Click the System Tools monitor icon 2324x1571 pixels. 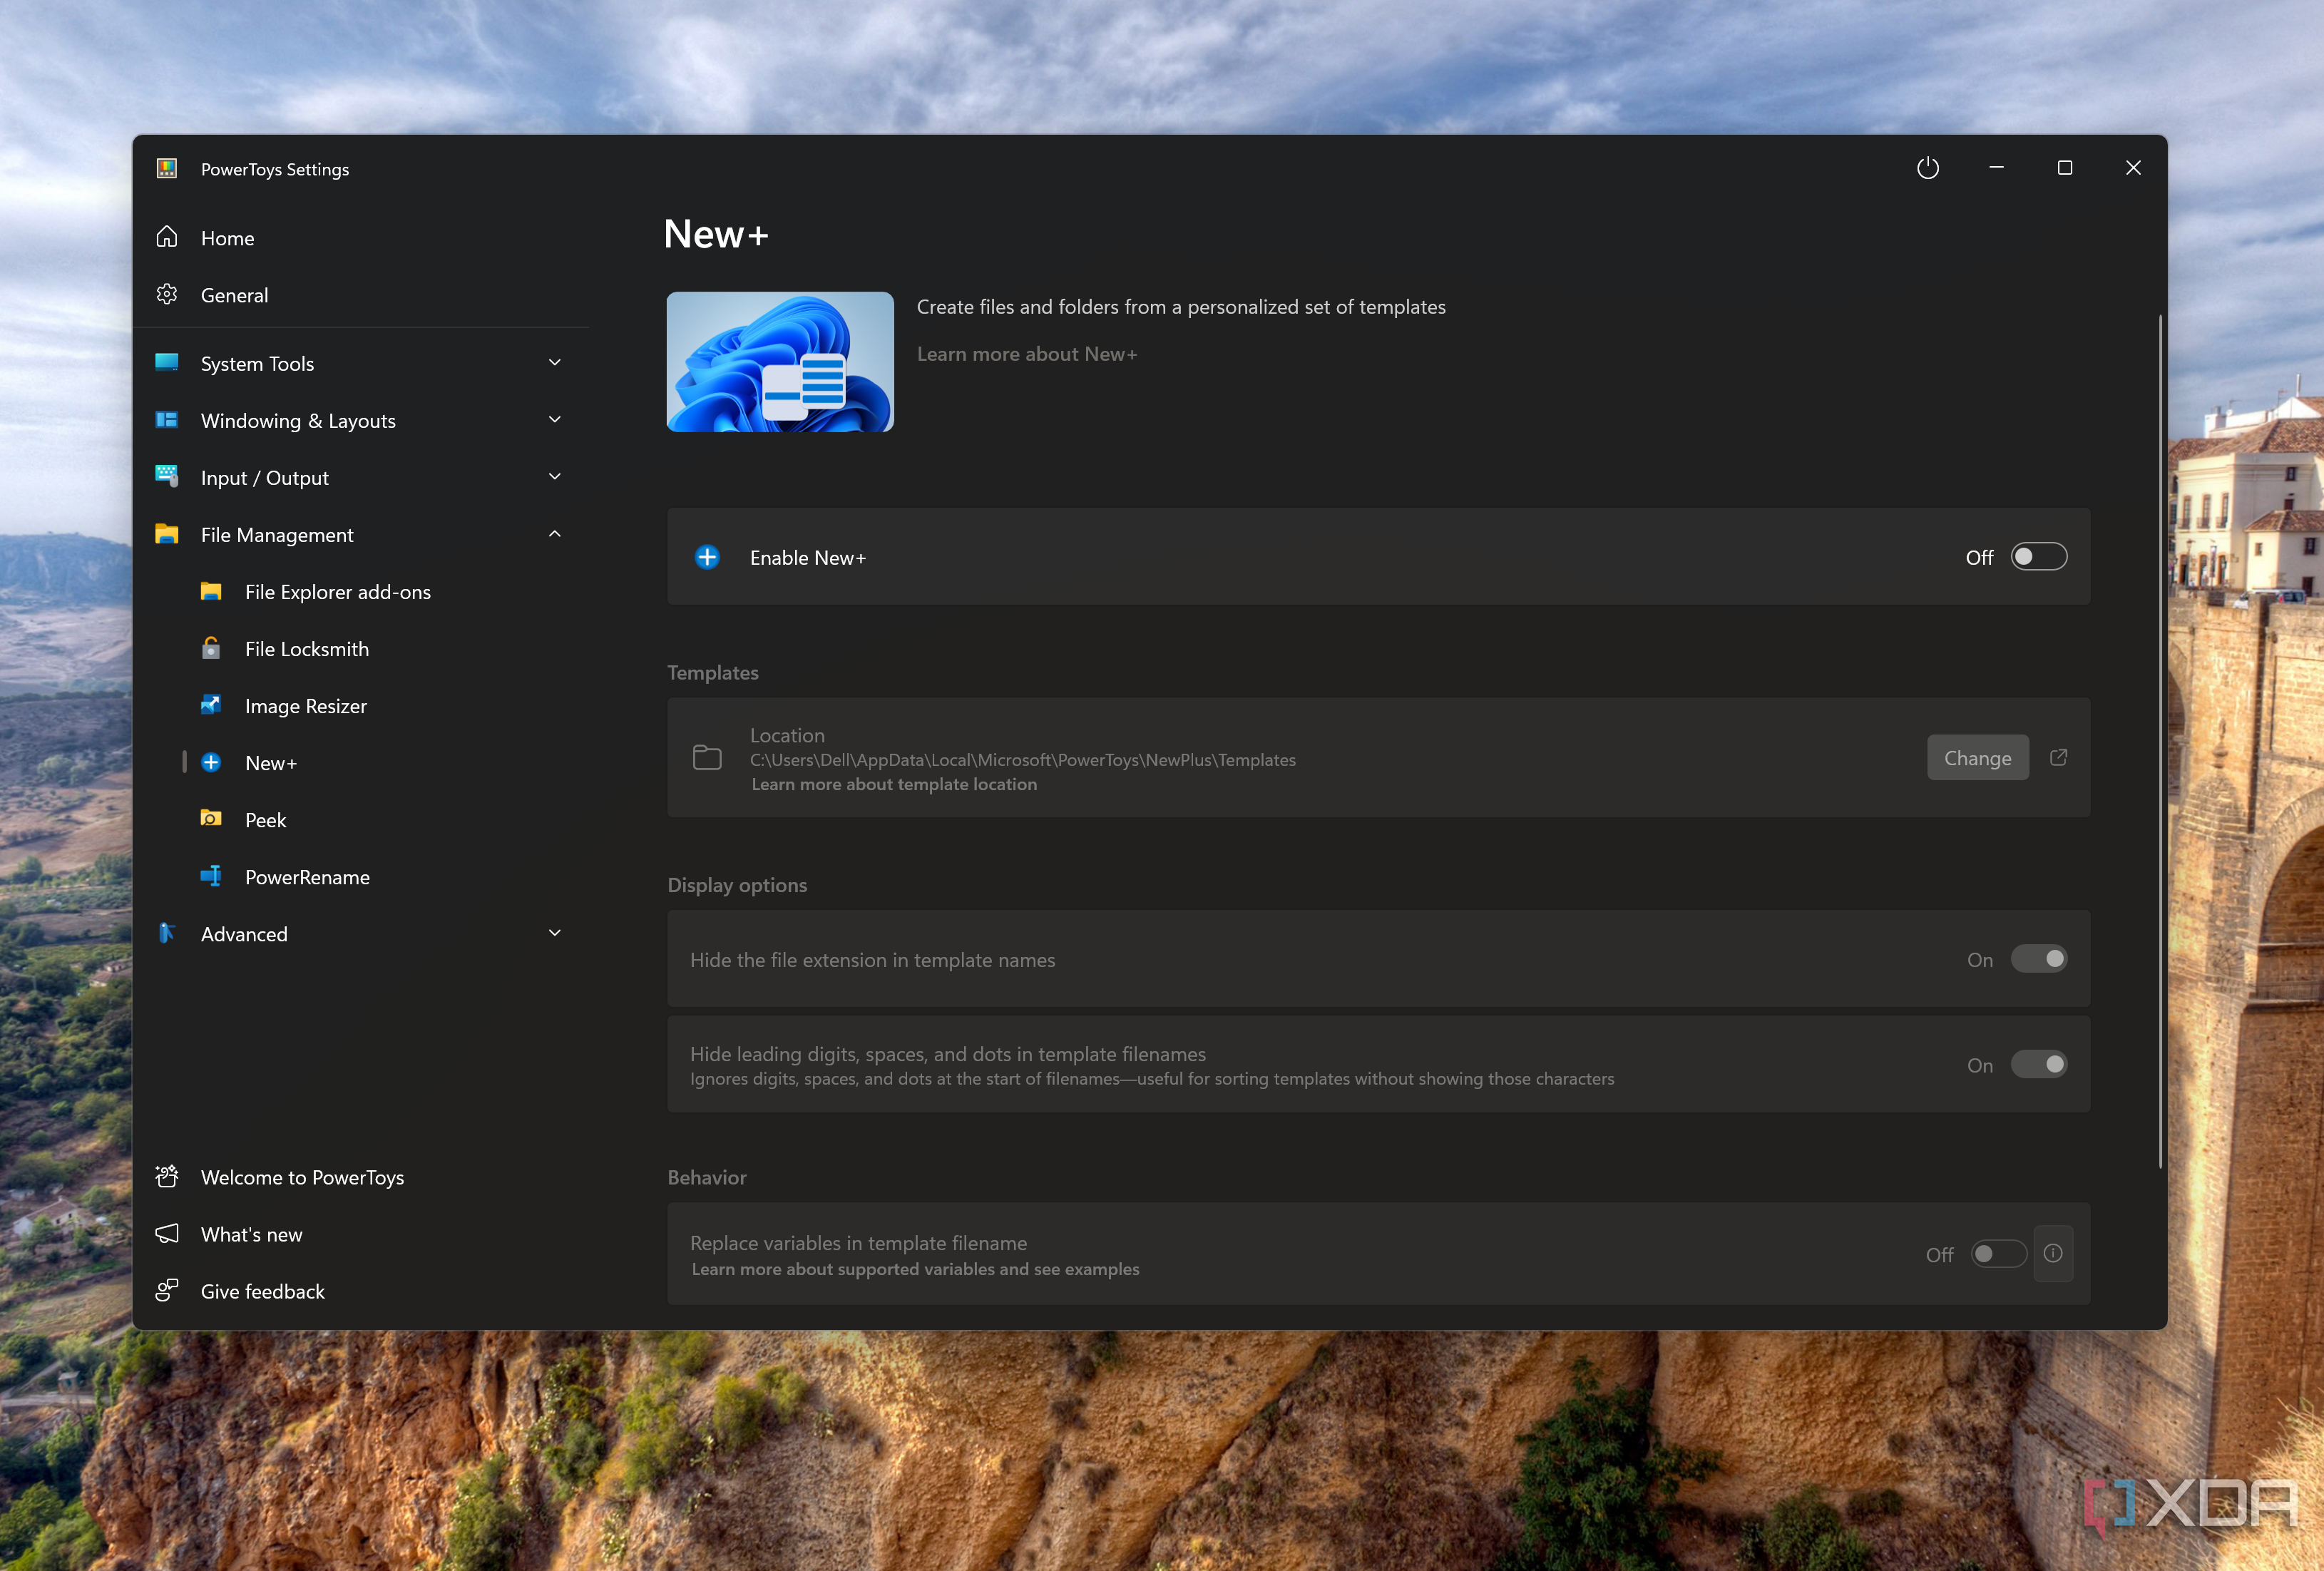[x=167, y=362]
